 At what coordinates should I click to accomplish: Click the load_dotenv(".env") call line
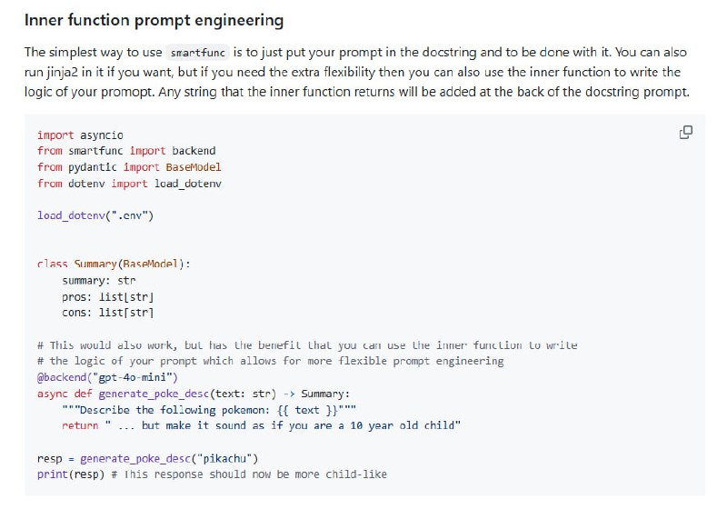click(95, 215)
